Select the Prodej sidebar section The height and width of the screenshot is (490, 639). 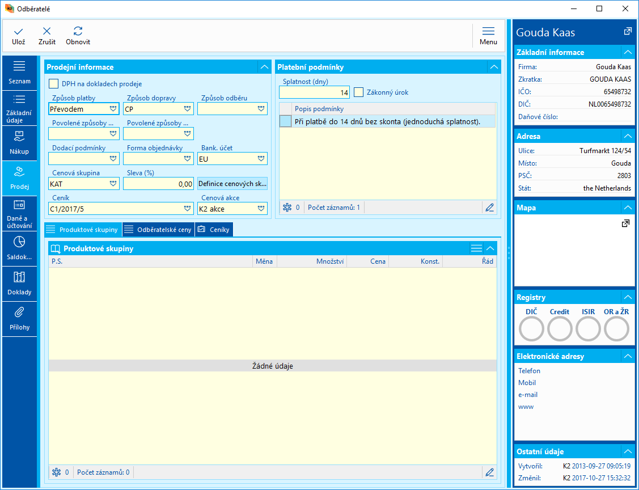pos(19,179)
